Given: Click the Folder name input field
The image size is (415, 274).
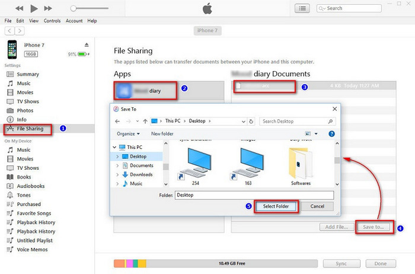Looking at the screenshot, I should click(254, 195).
